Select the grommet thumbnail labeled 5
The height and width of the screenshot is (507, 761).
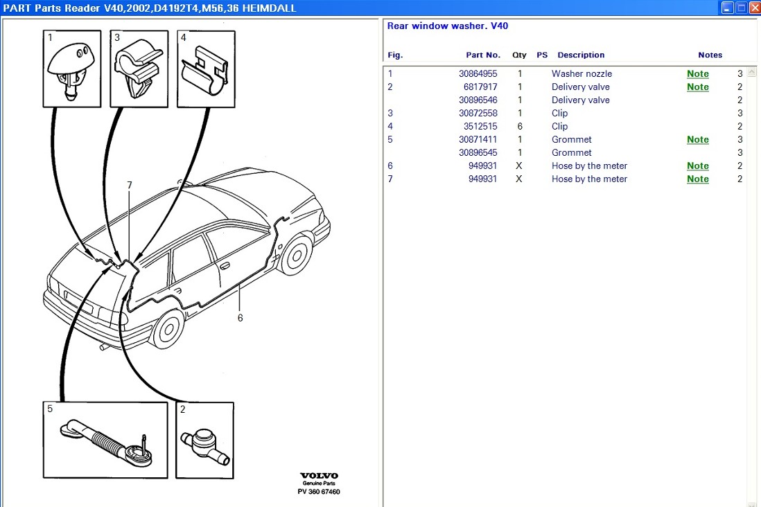105,440
